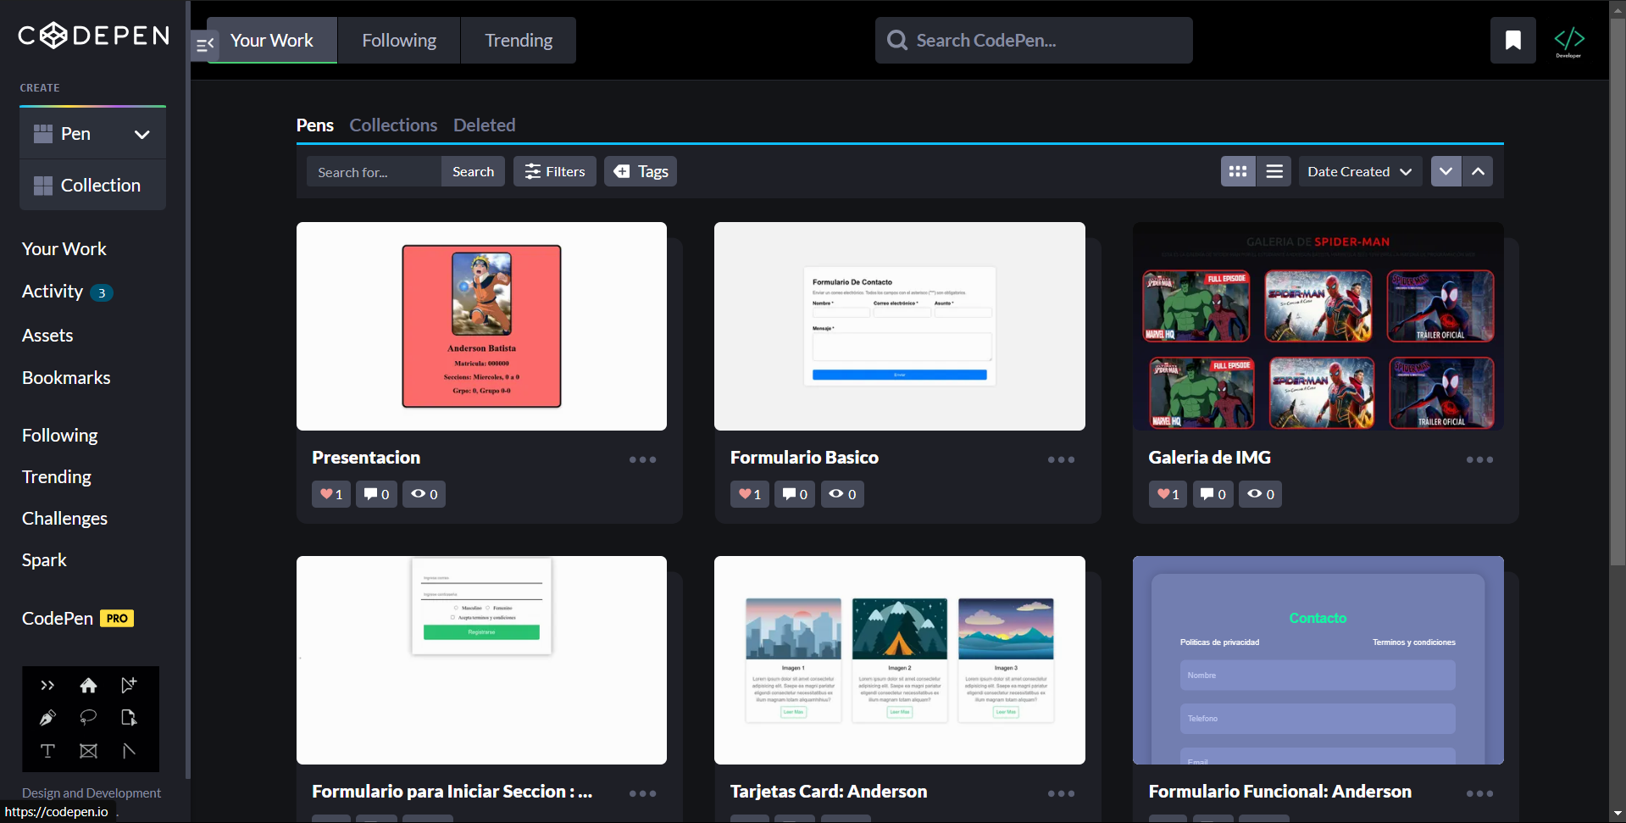Open the bookmark icon in header
1626x823 pixels.
click(x=1512, y=40)
